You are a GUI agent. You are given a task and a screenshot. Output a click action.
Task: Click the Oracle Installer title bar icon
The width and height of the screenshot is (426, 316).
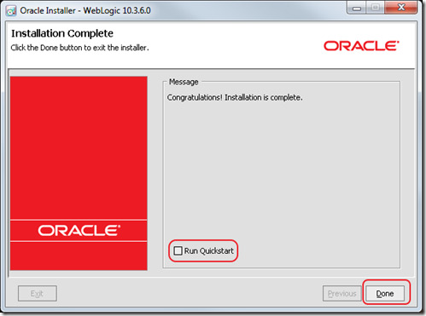[11, 11]
